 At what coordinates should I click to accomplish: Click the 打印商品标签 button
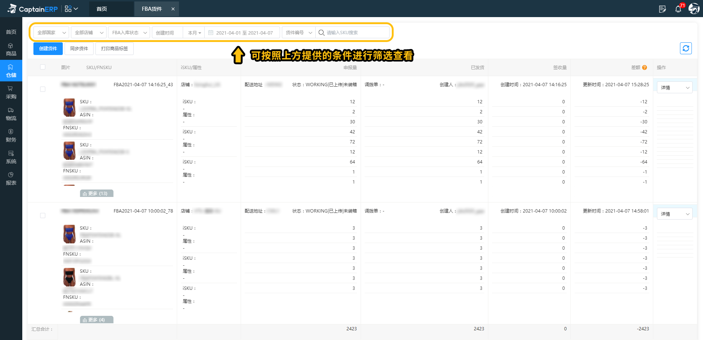(114, 49)
